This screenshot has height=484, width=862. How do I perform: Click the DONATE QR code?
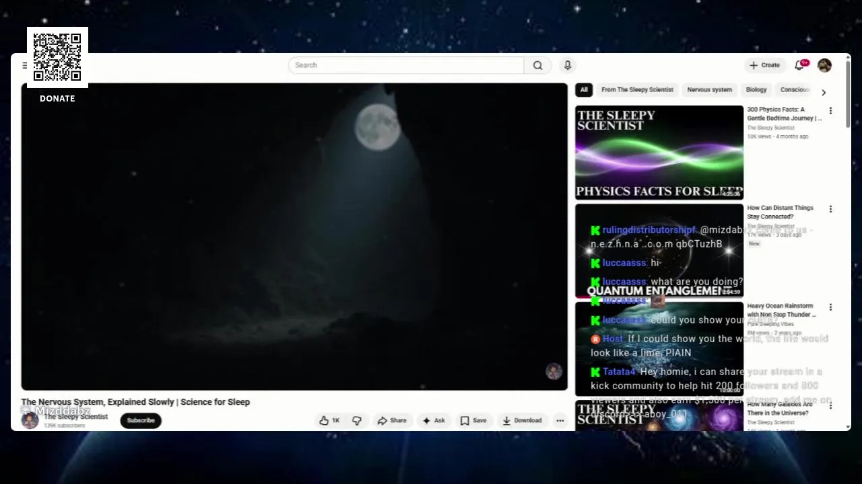pos(57,57)
